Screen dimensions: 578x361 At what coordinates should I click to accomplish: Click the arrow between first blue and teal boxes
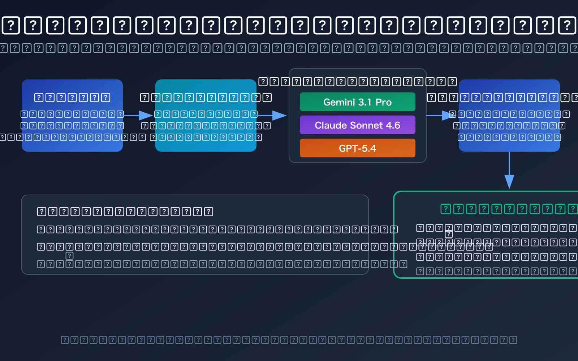coord(139,116)
